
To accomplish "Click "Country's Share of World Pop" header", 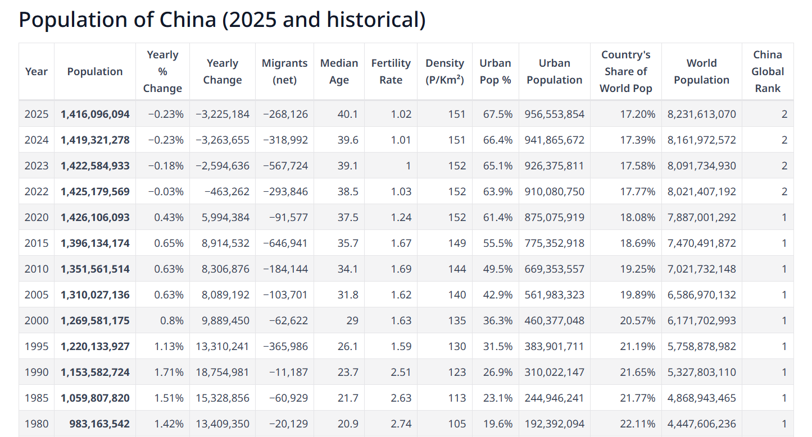I will [626, 72].
